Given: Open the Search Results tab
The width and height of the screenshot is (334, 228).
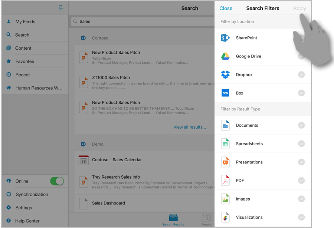Looking at the screenshot, I should [x=173, y=219].
